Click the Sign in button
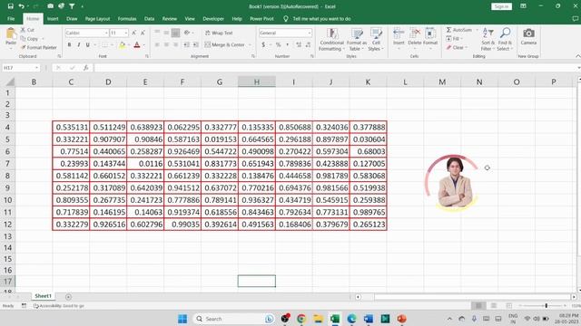Viewport: 581px width, 326px height. (x=501, y=6)
